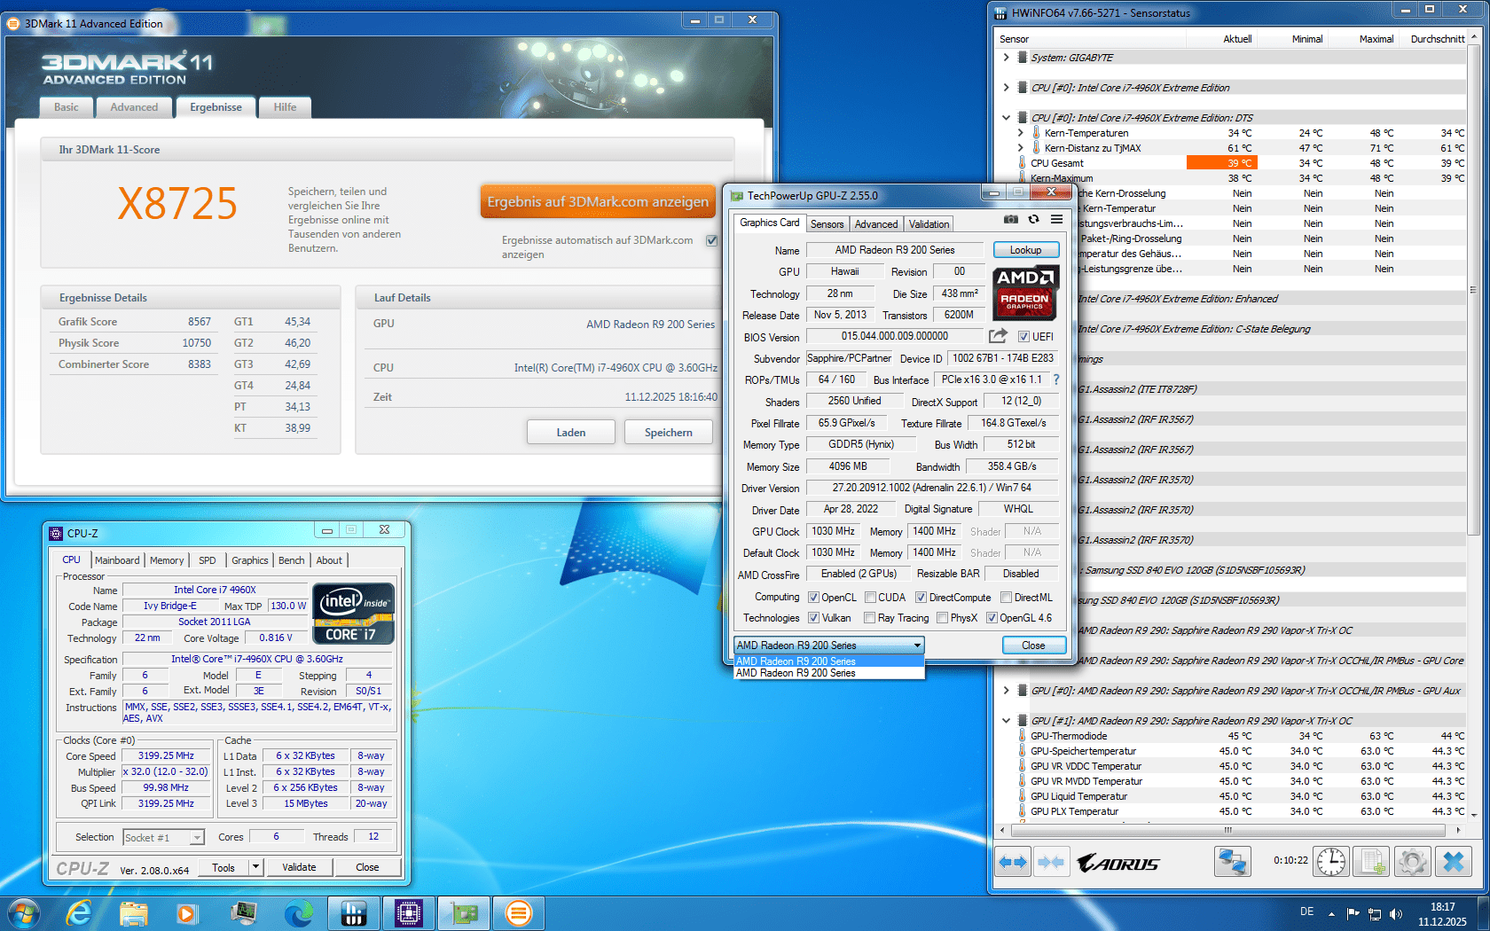Viewport: 1490px width, 931px height.
Task: Capture a screenshot with GPU-Z's camera icon
Action: coord(1010,219)
